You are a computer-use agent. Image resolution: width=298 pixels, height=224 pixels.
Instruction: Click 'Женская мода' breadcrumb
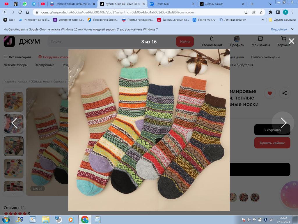(40, 82)
